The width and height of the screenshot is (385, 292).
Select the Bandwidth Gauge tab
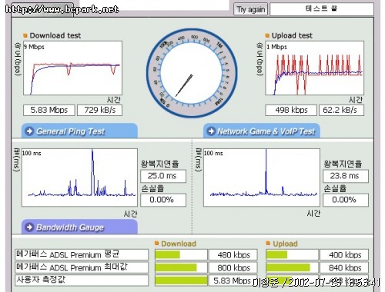pyautogui.click(x=79, y=227)
